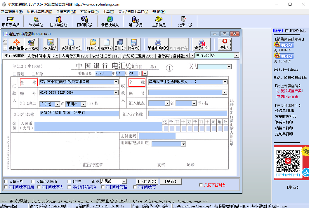This screenshot has width=309, height=208.
Task: Open 新票据填开(F) menu
Action: (12, 12)
